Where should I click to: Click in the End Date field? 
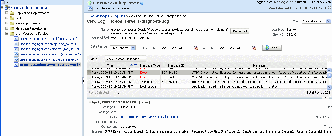[234, 48]
